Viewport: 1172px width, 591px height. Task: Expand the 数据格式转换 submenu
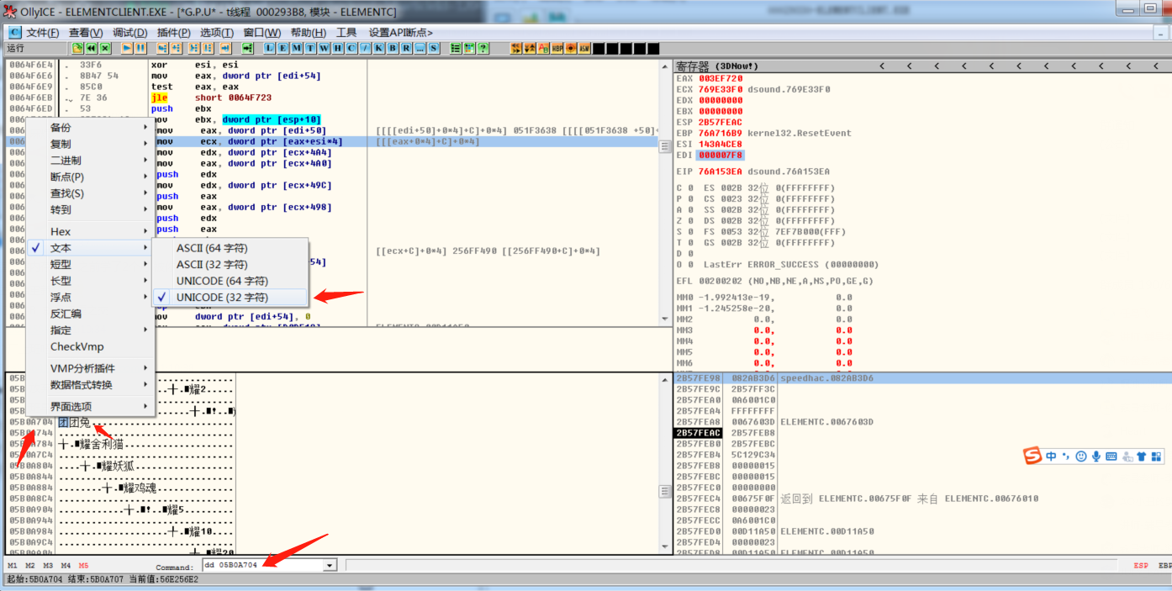[x=90, y=385]
